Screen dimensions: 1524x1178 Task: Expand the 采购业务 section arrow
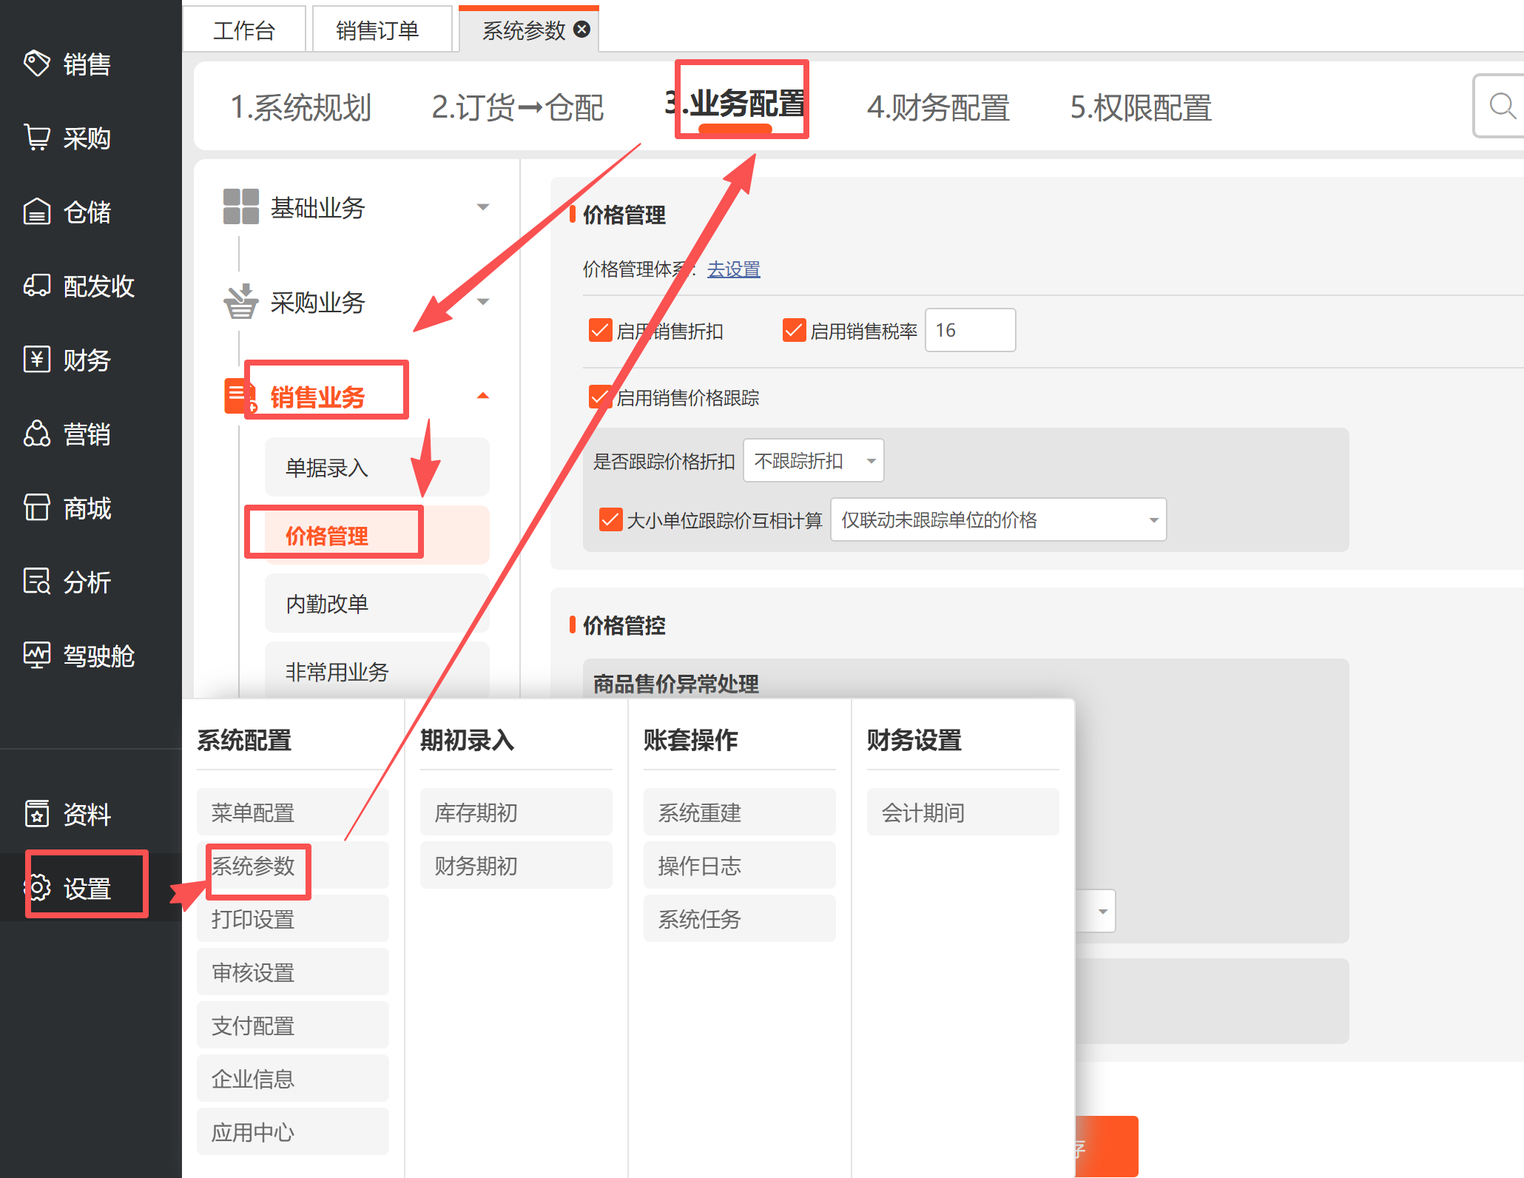(483, 302)
